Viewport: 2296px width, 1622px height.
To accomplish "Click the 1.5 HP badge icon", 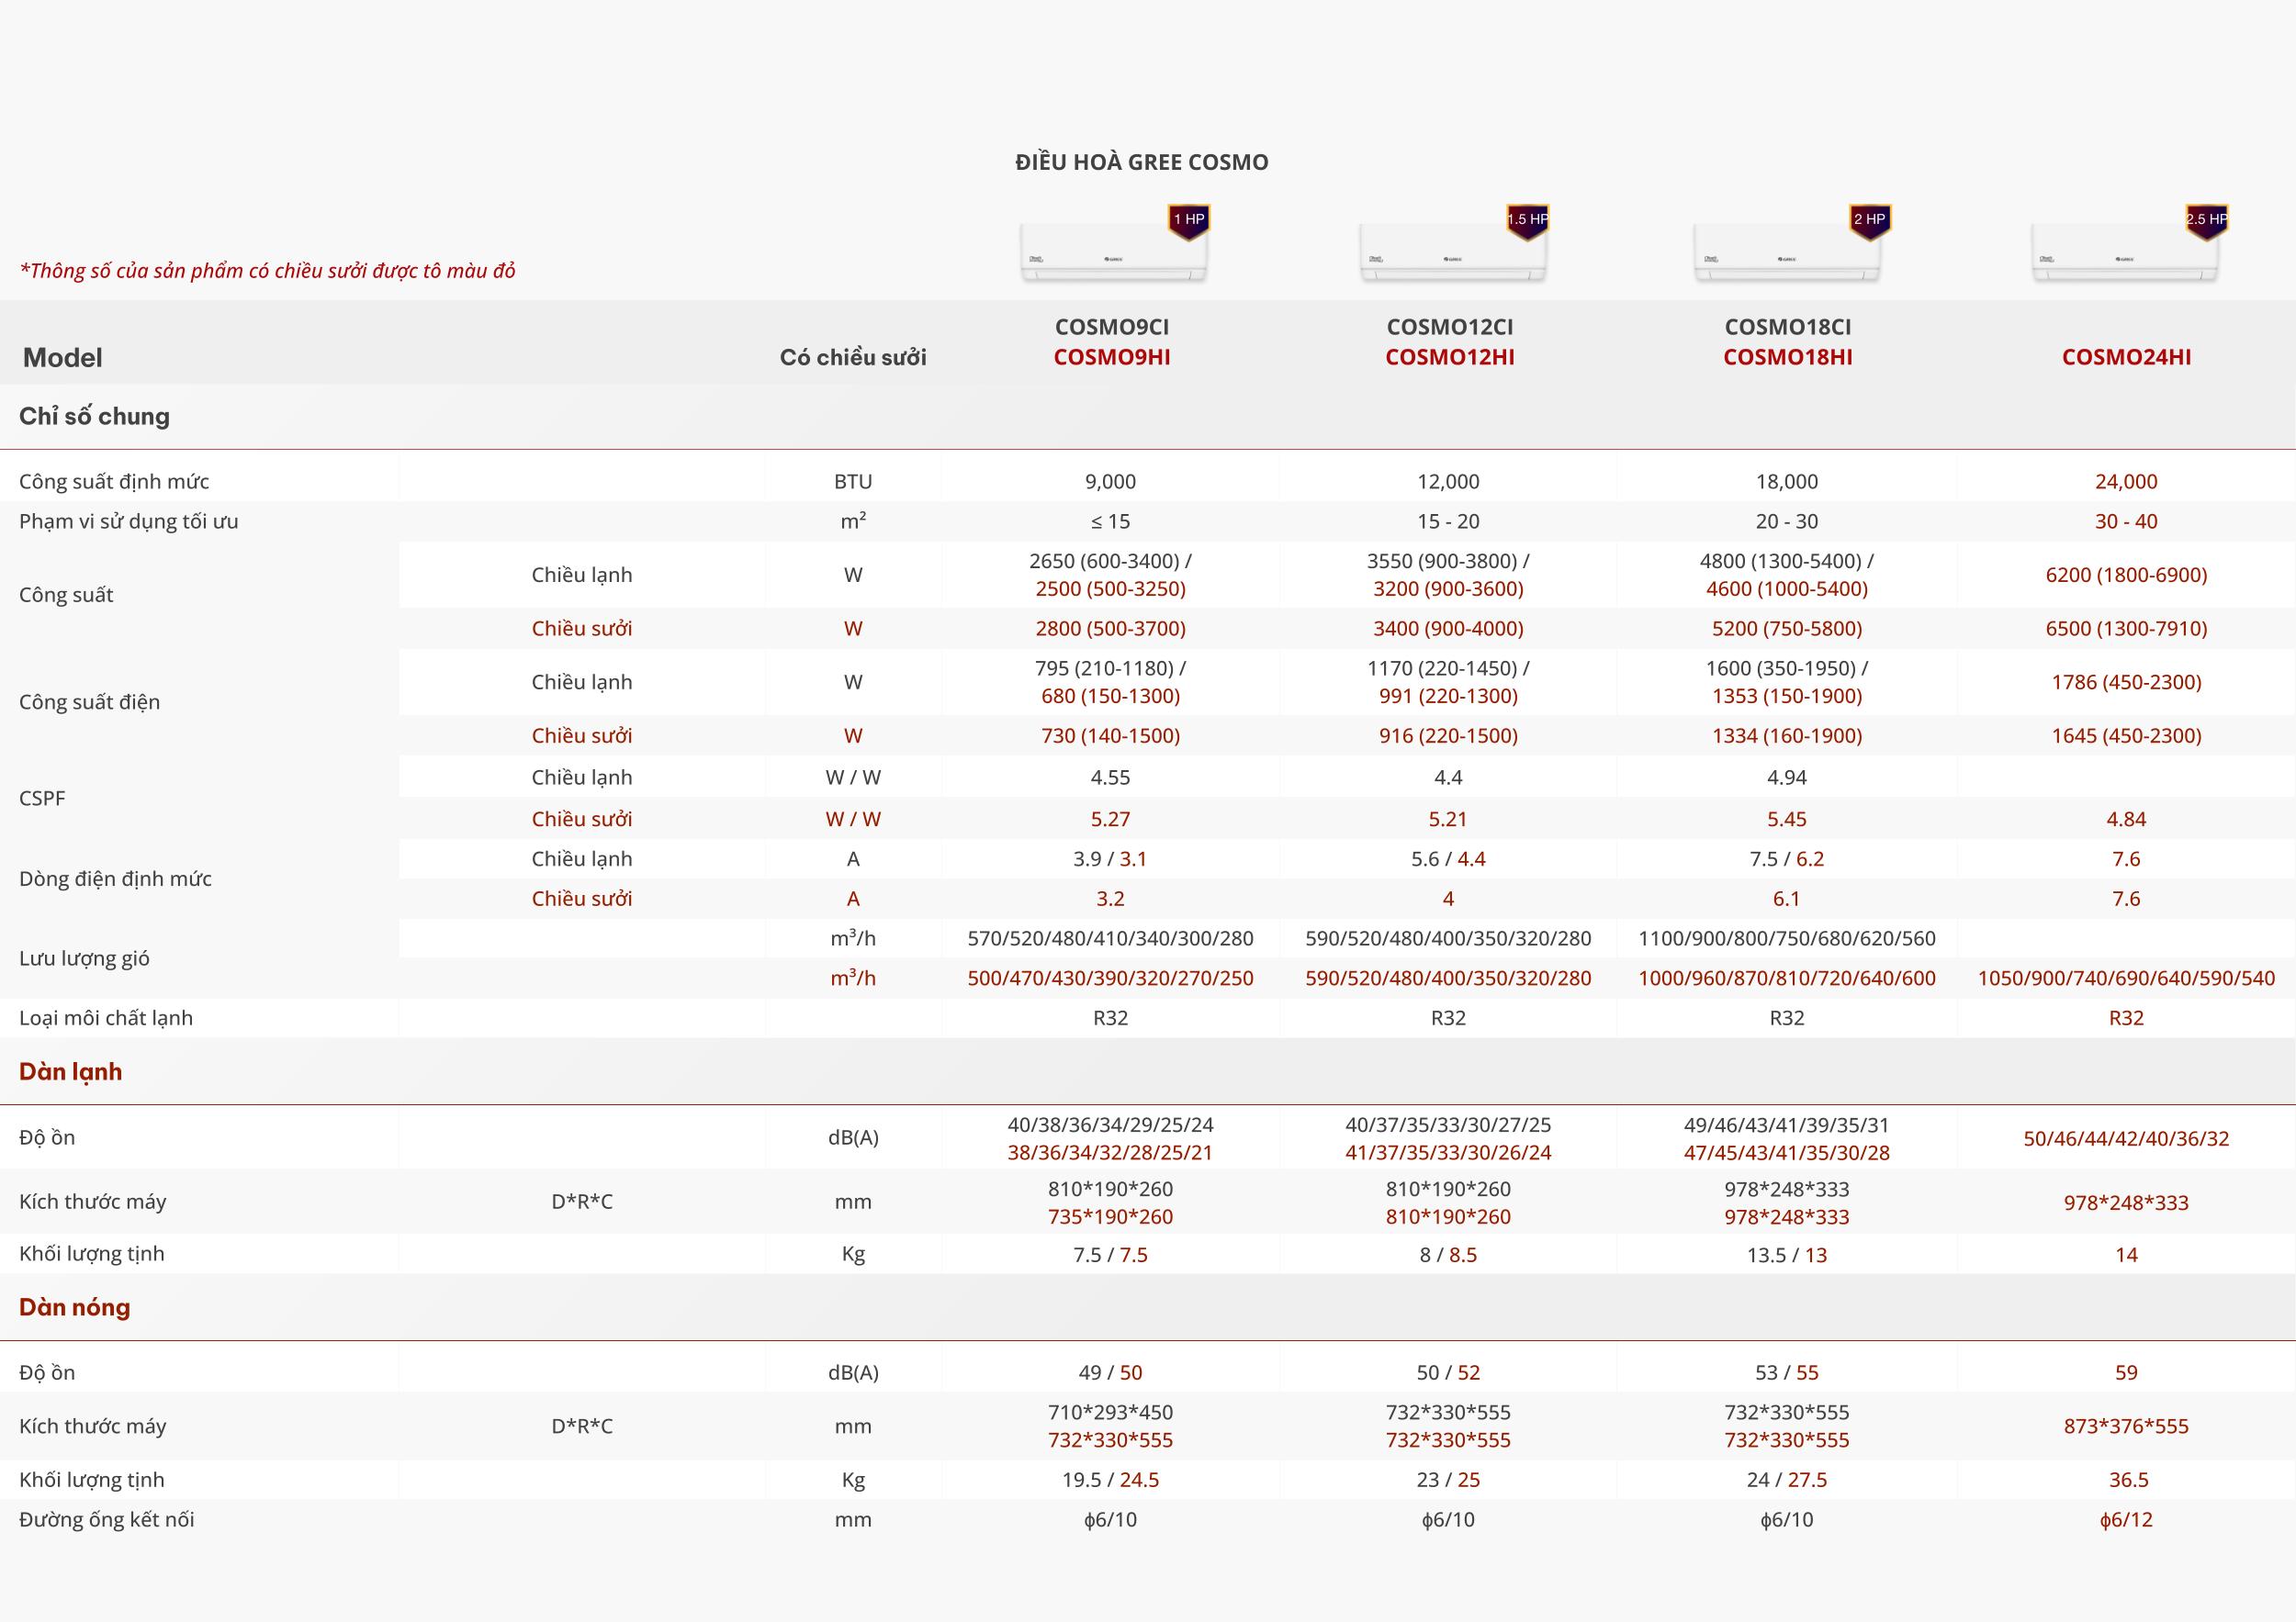I will click(1527, 221).
